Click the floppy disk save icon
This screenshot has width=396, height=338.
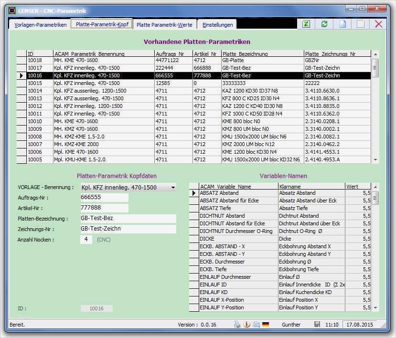317,325
